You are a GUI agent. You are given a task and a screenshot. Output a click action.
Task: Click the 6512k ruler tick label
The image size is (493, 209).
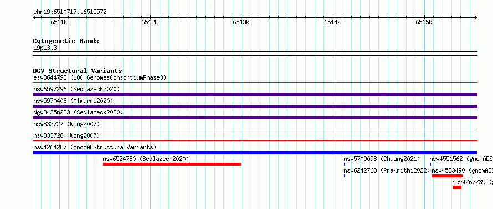tap(150, 22)
